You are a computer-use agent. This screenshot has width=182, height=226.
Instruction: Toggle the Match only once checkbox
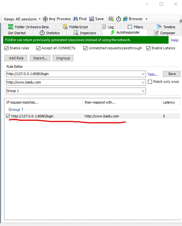150,82
